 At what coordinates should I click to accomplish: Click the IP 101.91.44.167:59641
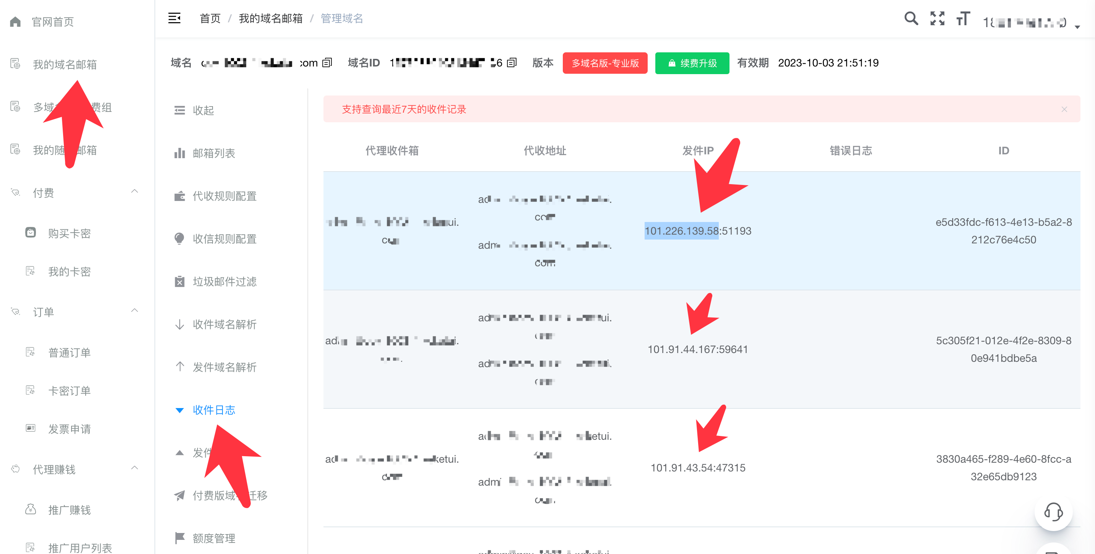click(697, 349)
